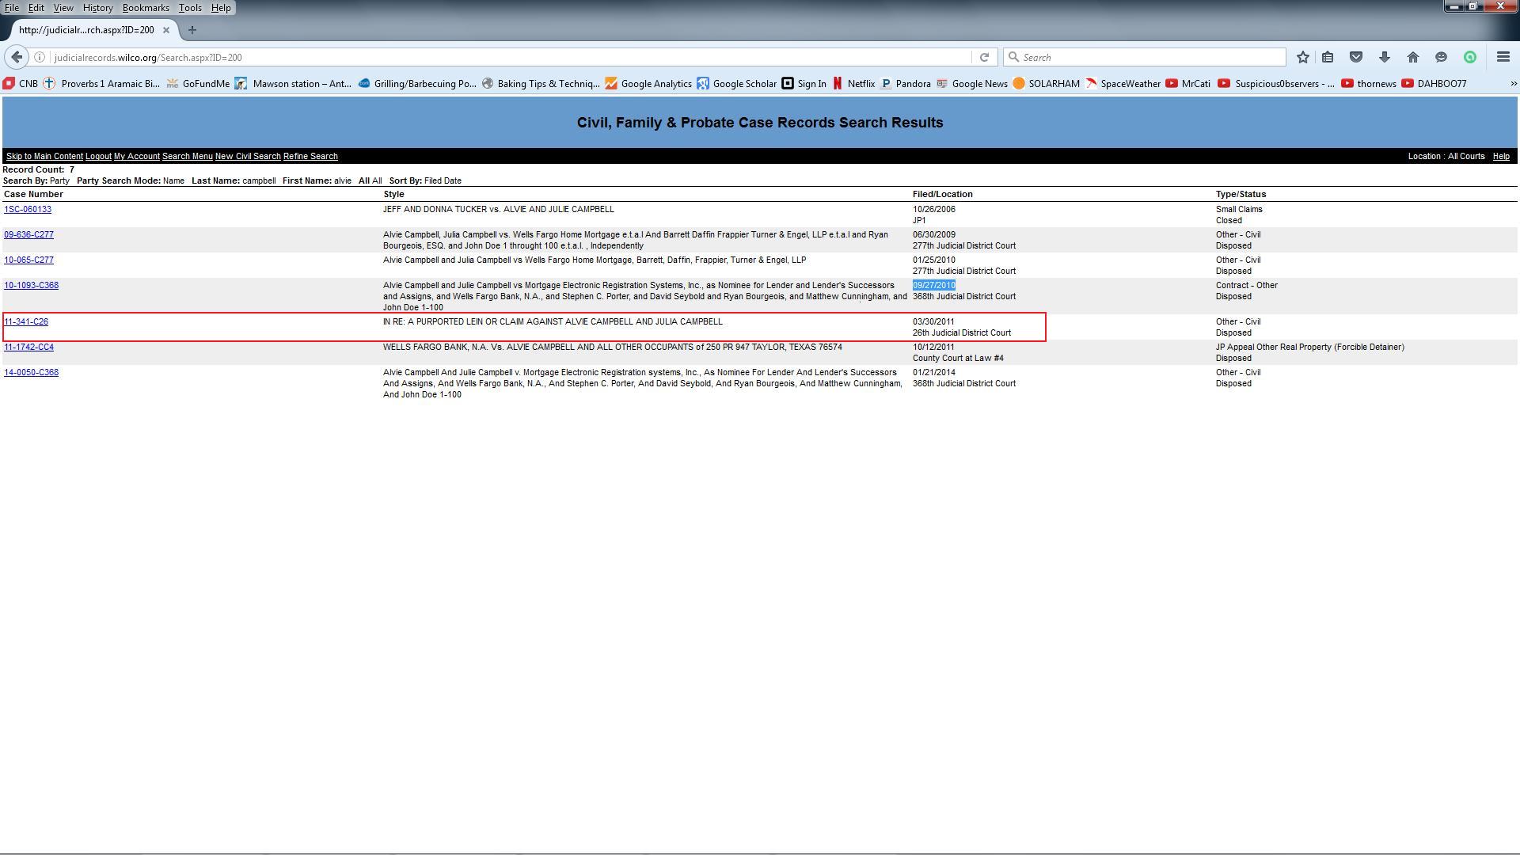Click the green Grammarly extension icon
1520x855 pixels.
[1470, 57]
